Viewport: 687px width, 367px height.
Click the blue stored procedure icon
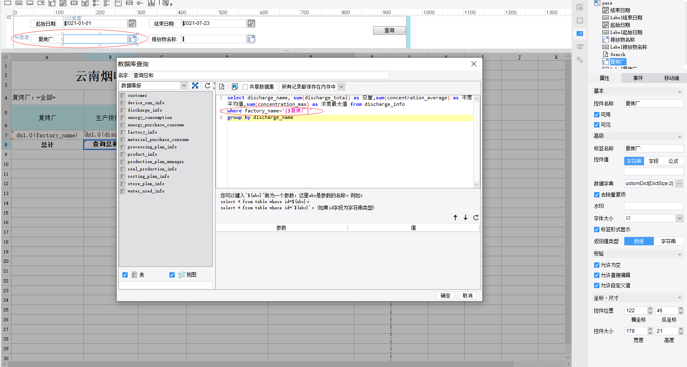tap(235, 87)
